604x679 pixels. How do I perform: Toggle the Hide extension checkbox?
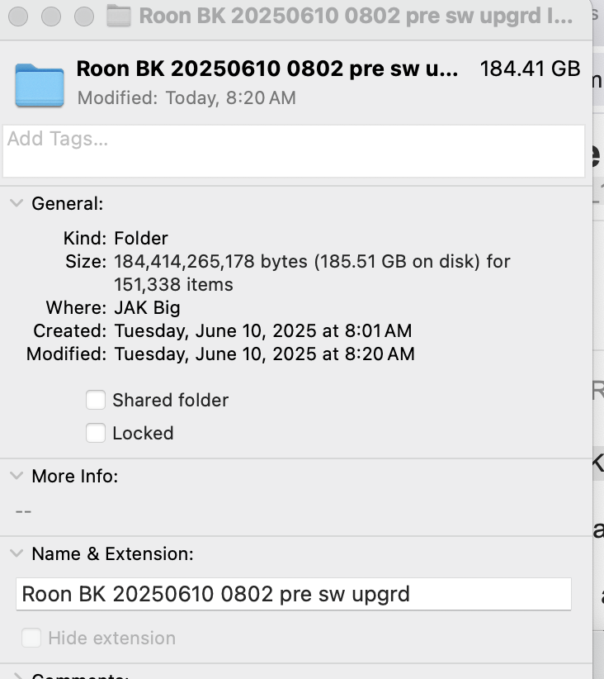31,638
